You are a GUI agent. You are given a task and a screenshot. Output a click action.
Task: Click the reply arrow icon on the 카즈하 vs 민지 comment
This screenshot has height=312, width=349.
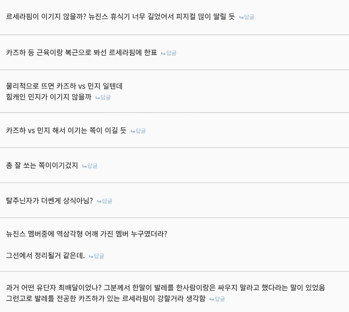(x=132, y=131)
